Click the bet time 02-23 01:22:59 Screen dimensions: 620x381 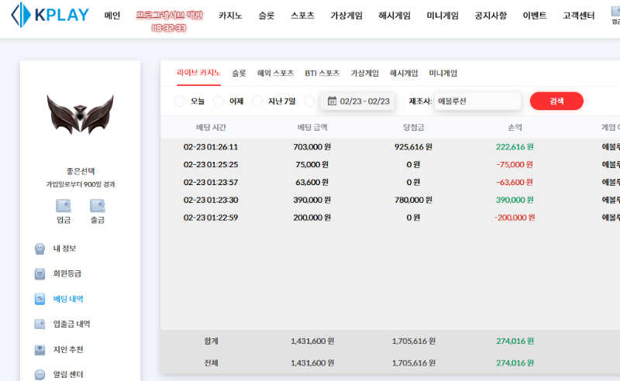[211, 218]
